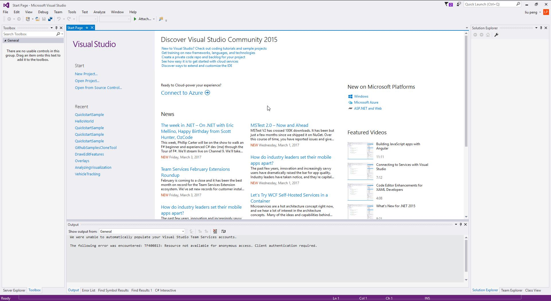Click the Solution Explorer Home icon

(x=488, y=35)
